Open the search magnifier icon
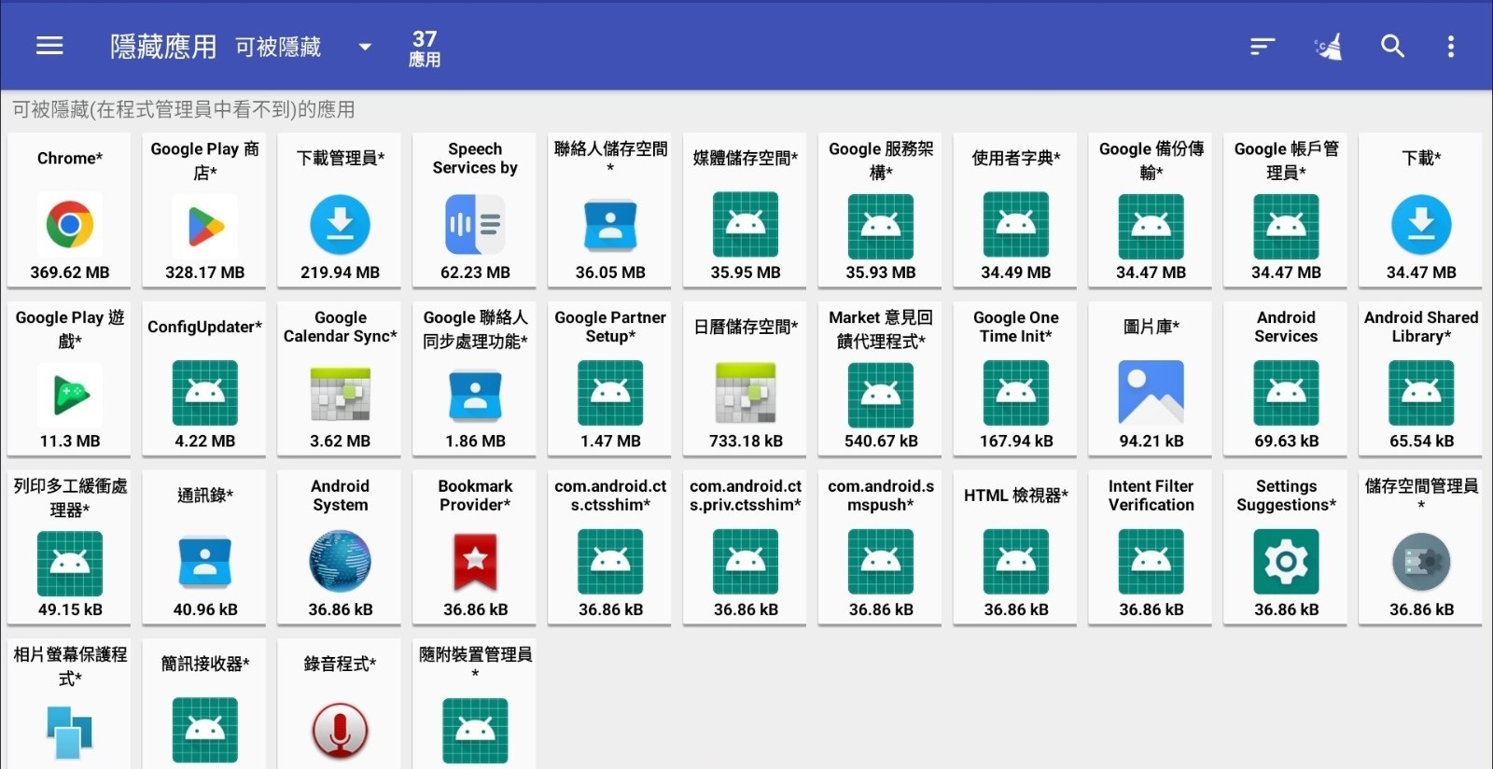1493x769 pixels. click(x=1392, y=46)
